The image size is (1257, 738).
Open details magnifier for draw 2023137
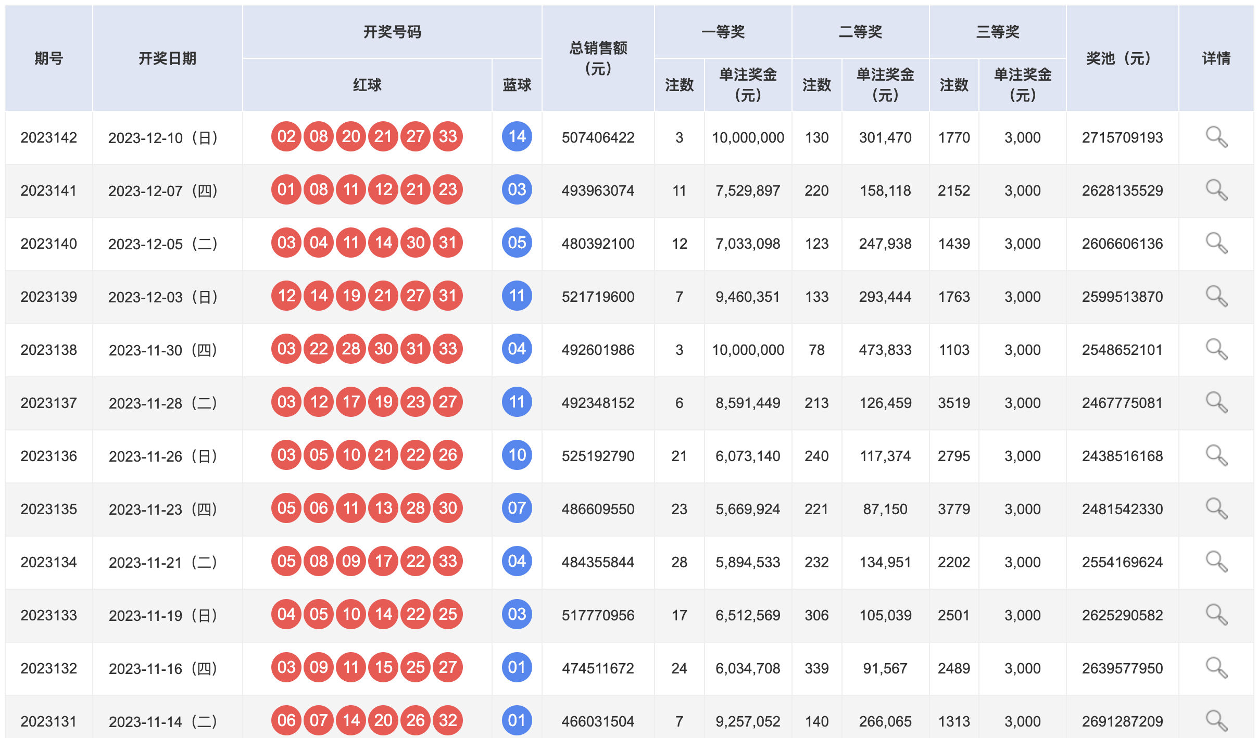tap(1216, 403)
